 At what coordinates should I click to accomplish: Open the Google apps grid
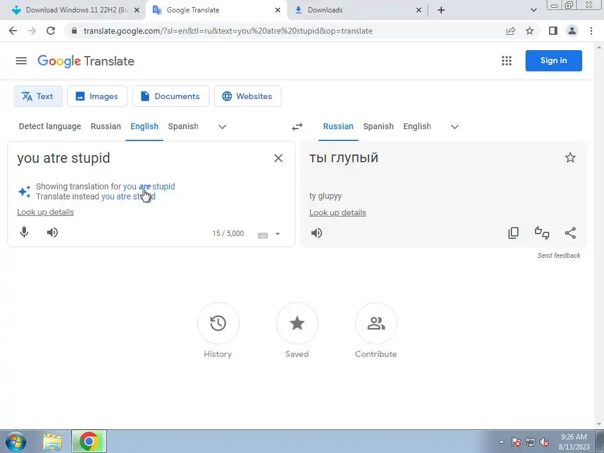[507, 61]
